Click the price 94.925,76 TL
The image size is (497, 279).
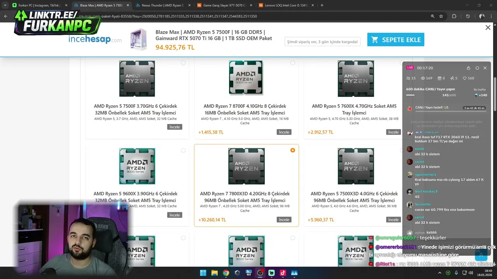(175, 47)
